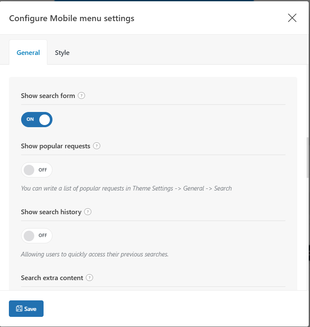Click the floppy disk icon in Save
Image resolution: width=310 pixels, height=327 pixels.
(x=19, y=309)
